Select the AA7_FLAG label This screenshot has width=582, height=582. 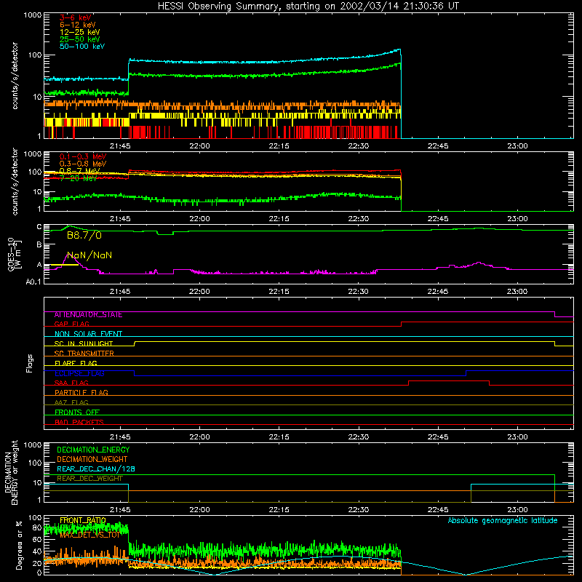tap(71, 402)
